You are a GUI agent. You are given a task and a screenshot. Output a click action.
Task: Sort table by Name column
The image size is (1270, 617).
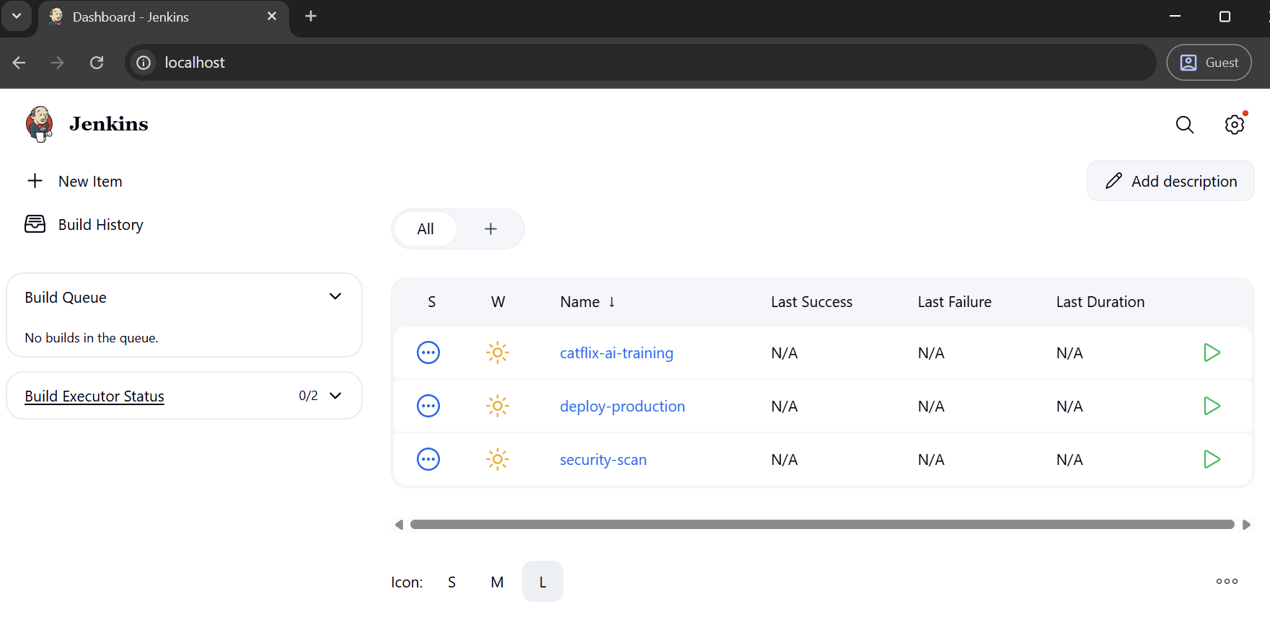pyautogui.click(x=588, y=302)
